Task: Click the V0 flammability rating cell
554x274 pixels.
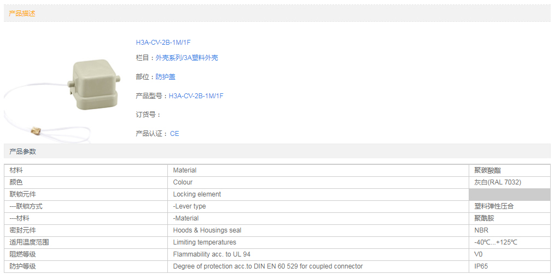Action: tap(479, 254)
